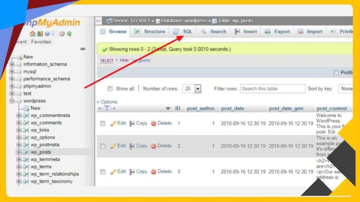Open the Sort by key dropdown
This screenshot has height=202, width=360.
[x=348, y=89]
